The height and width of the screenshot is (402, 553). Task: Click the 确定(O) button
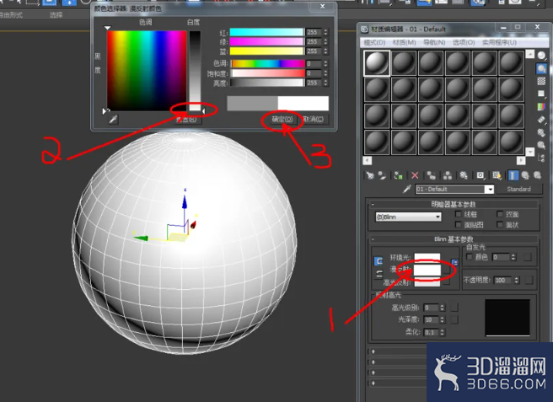(282, 119)
